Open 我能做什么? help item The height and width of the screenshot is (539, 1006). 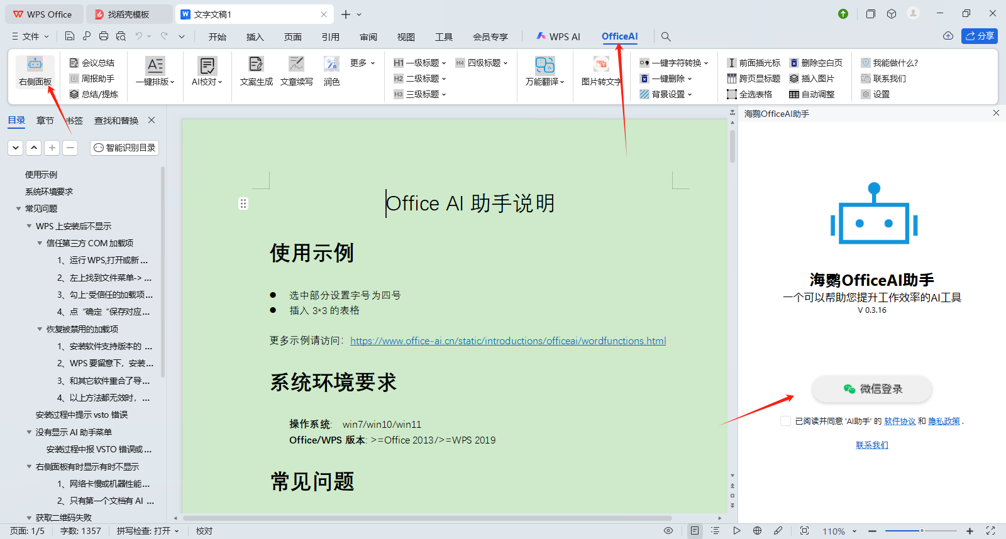point(889,63)
